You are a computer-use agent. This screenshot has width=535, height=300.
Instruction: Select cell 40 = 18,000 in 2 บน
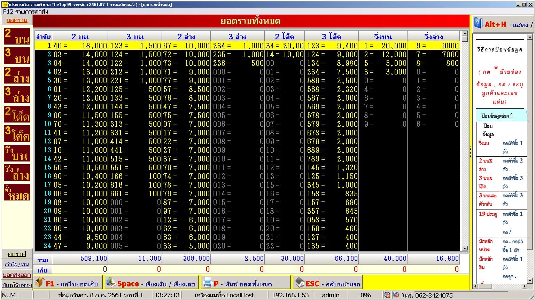pos(80,46)
